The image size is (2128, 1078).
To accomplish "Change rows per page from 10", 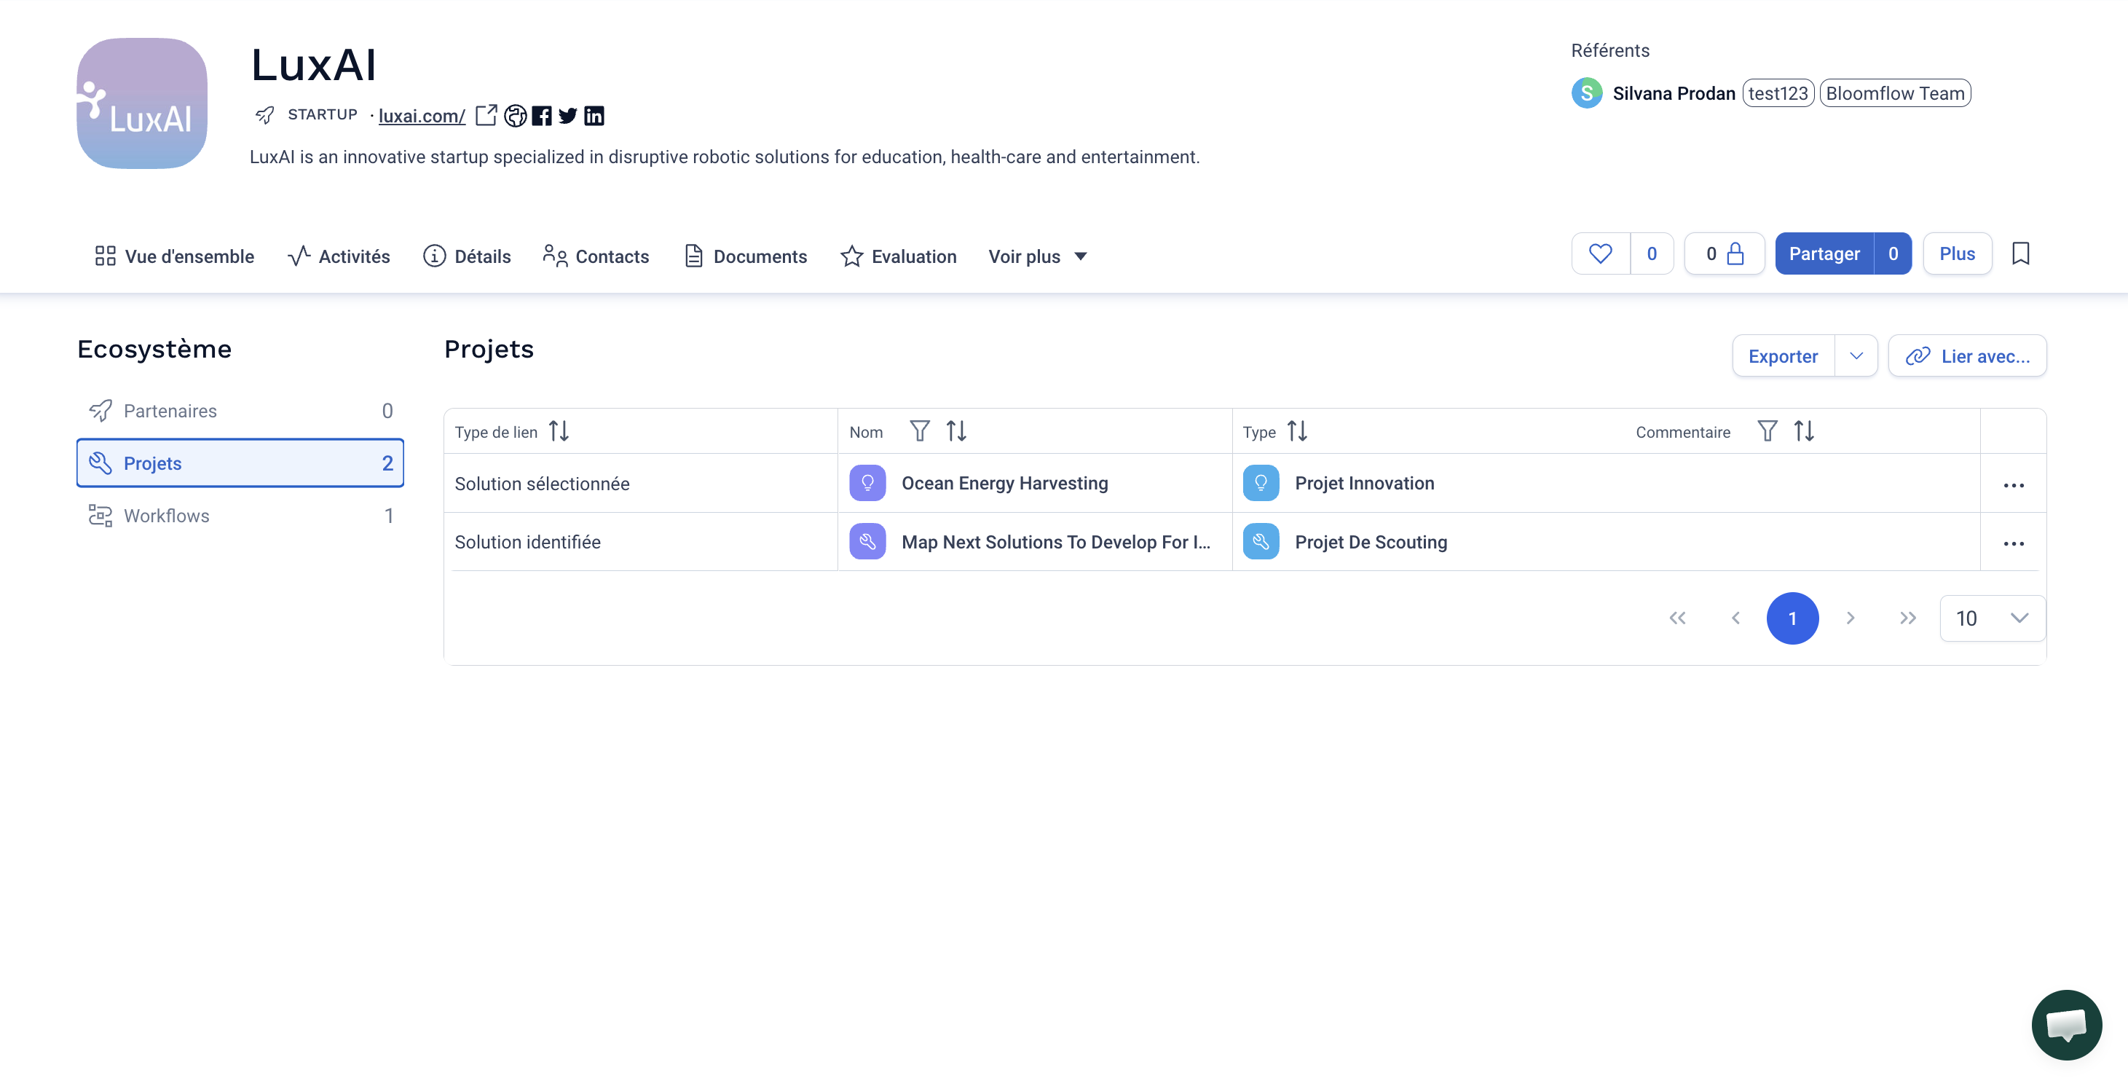I will coord(1993,618).
